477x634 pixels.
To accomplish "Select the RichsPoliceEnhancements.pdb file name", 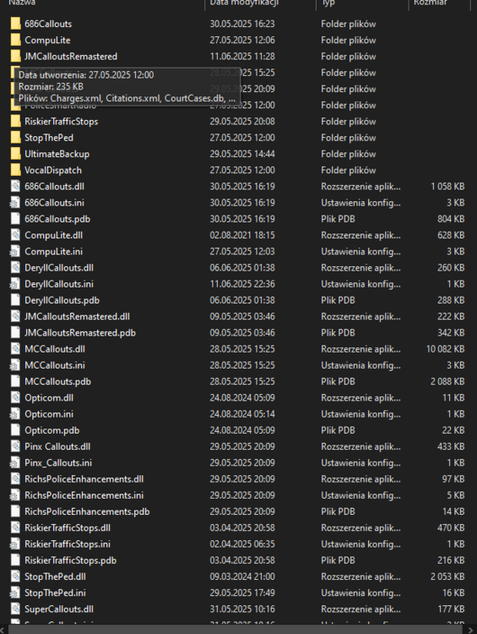I will pos(87,511).
